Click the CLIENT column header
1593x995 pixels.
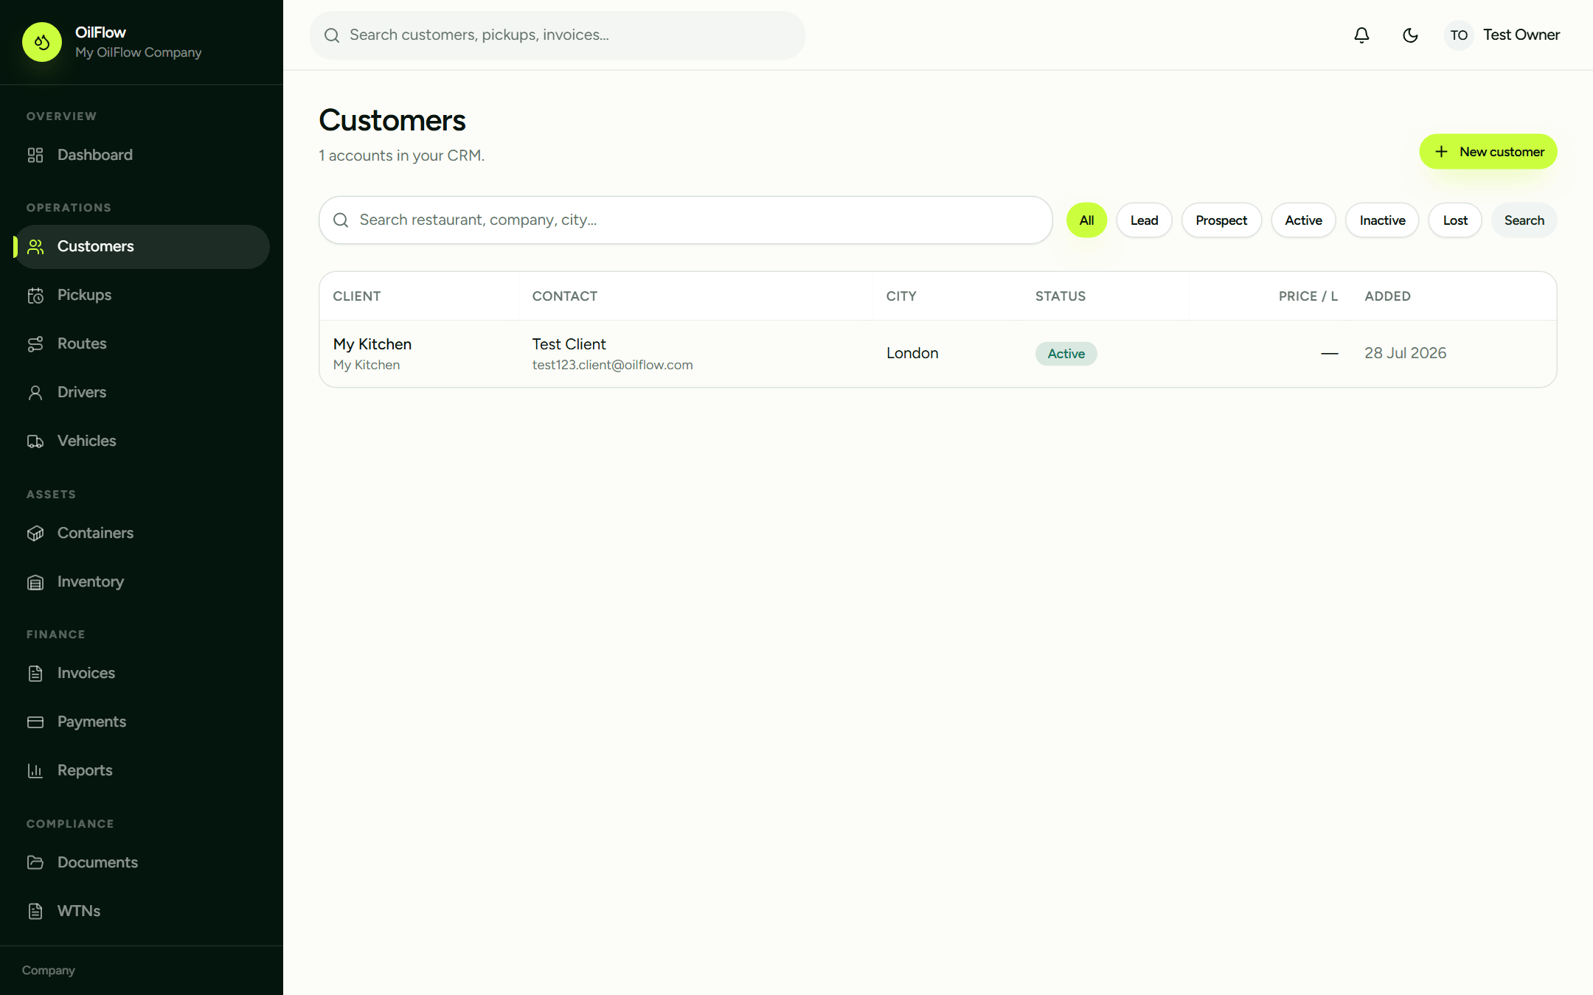pyautogui.click(x=356, y=296)
